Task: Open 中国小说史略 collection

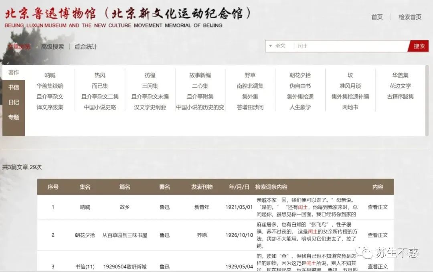Action: tap(100, 107)
